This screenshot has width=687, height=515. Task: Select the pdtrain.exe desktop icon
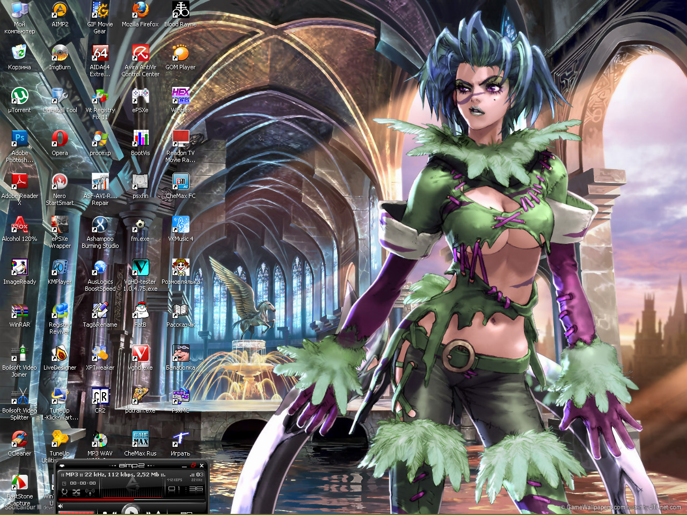[140, 396]
